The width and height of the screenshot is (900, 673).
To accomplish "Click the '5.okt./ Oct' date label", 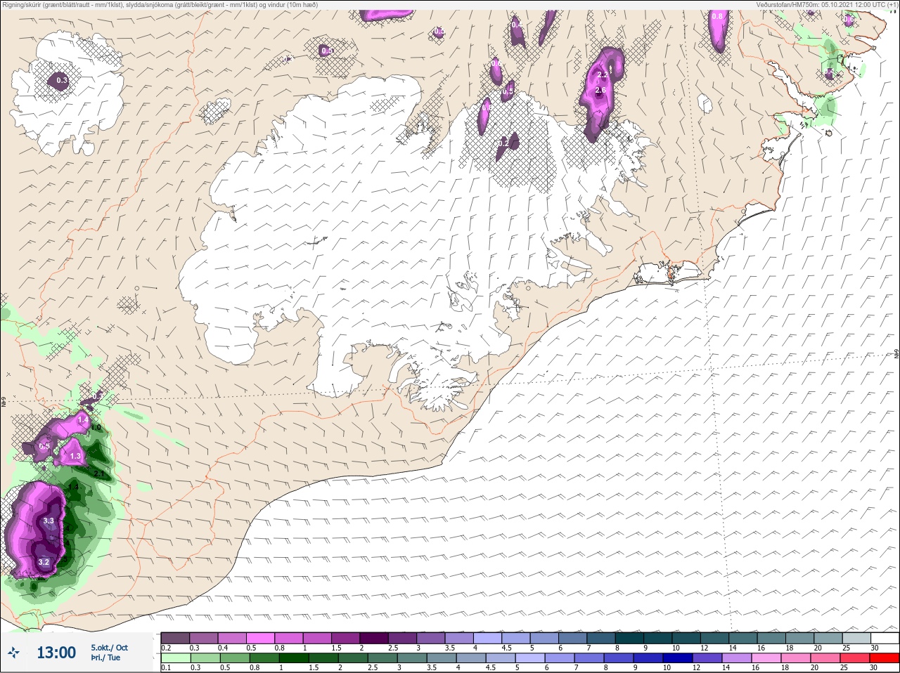I will (x=109, y=648).
